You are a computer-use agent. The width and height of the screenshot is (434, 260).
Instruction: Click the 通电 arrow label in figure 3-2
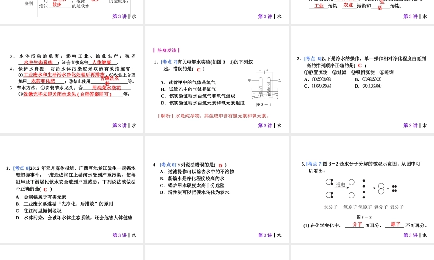tap(341, 185)
